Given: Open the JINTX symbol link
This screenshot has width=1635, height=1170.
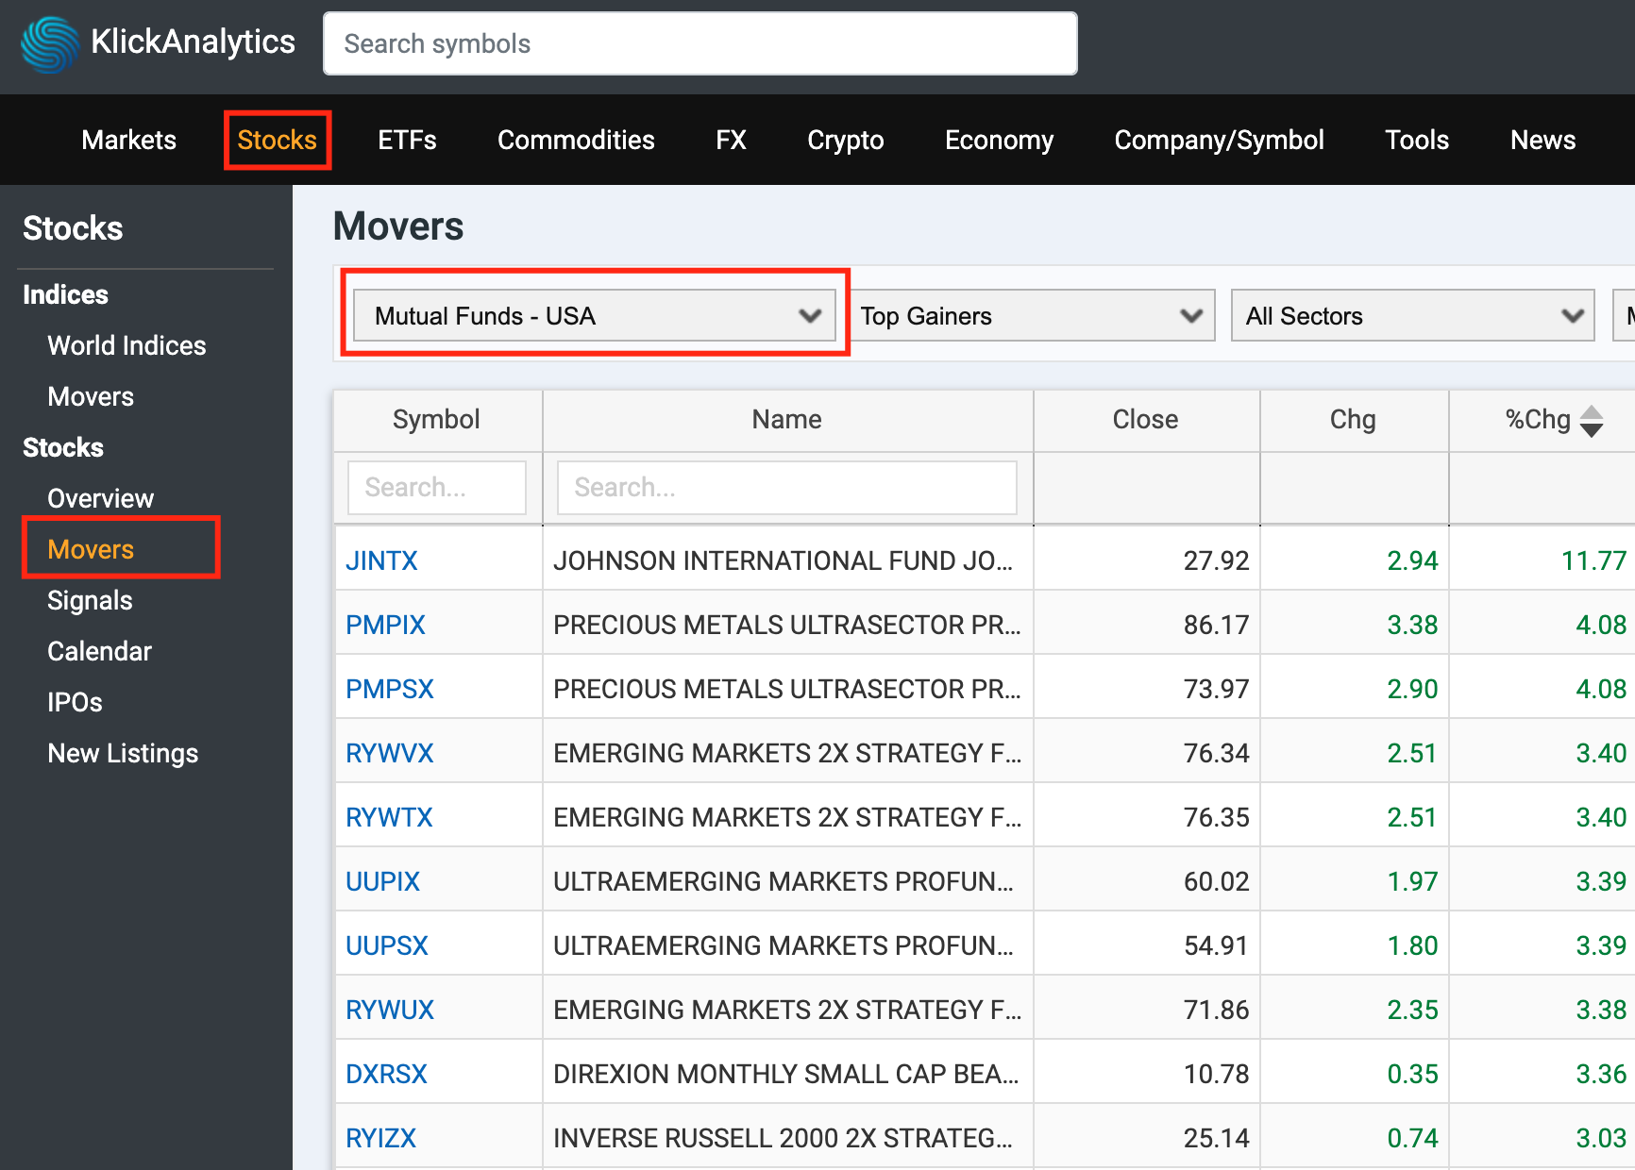Looking at the screenshot, I should point(381,560).
